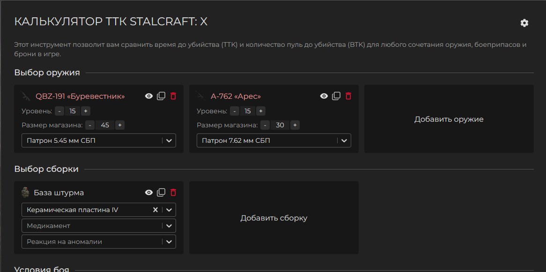
Task: Open the Керамическая пластина IV dropdown arrow
Action: [169, 210]
